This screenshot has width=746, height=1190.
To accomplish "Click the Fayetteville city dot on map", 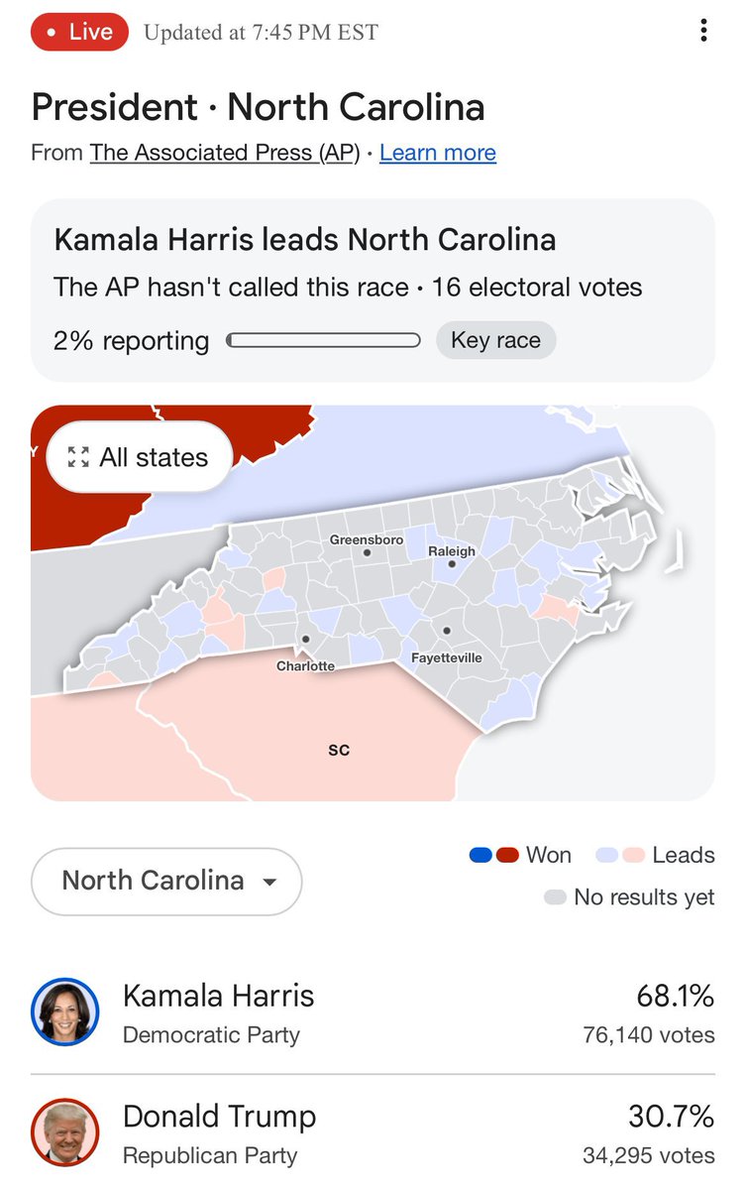I will coord(447,631).
